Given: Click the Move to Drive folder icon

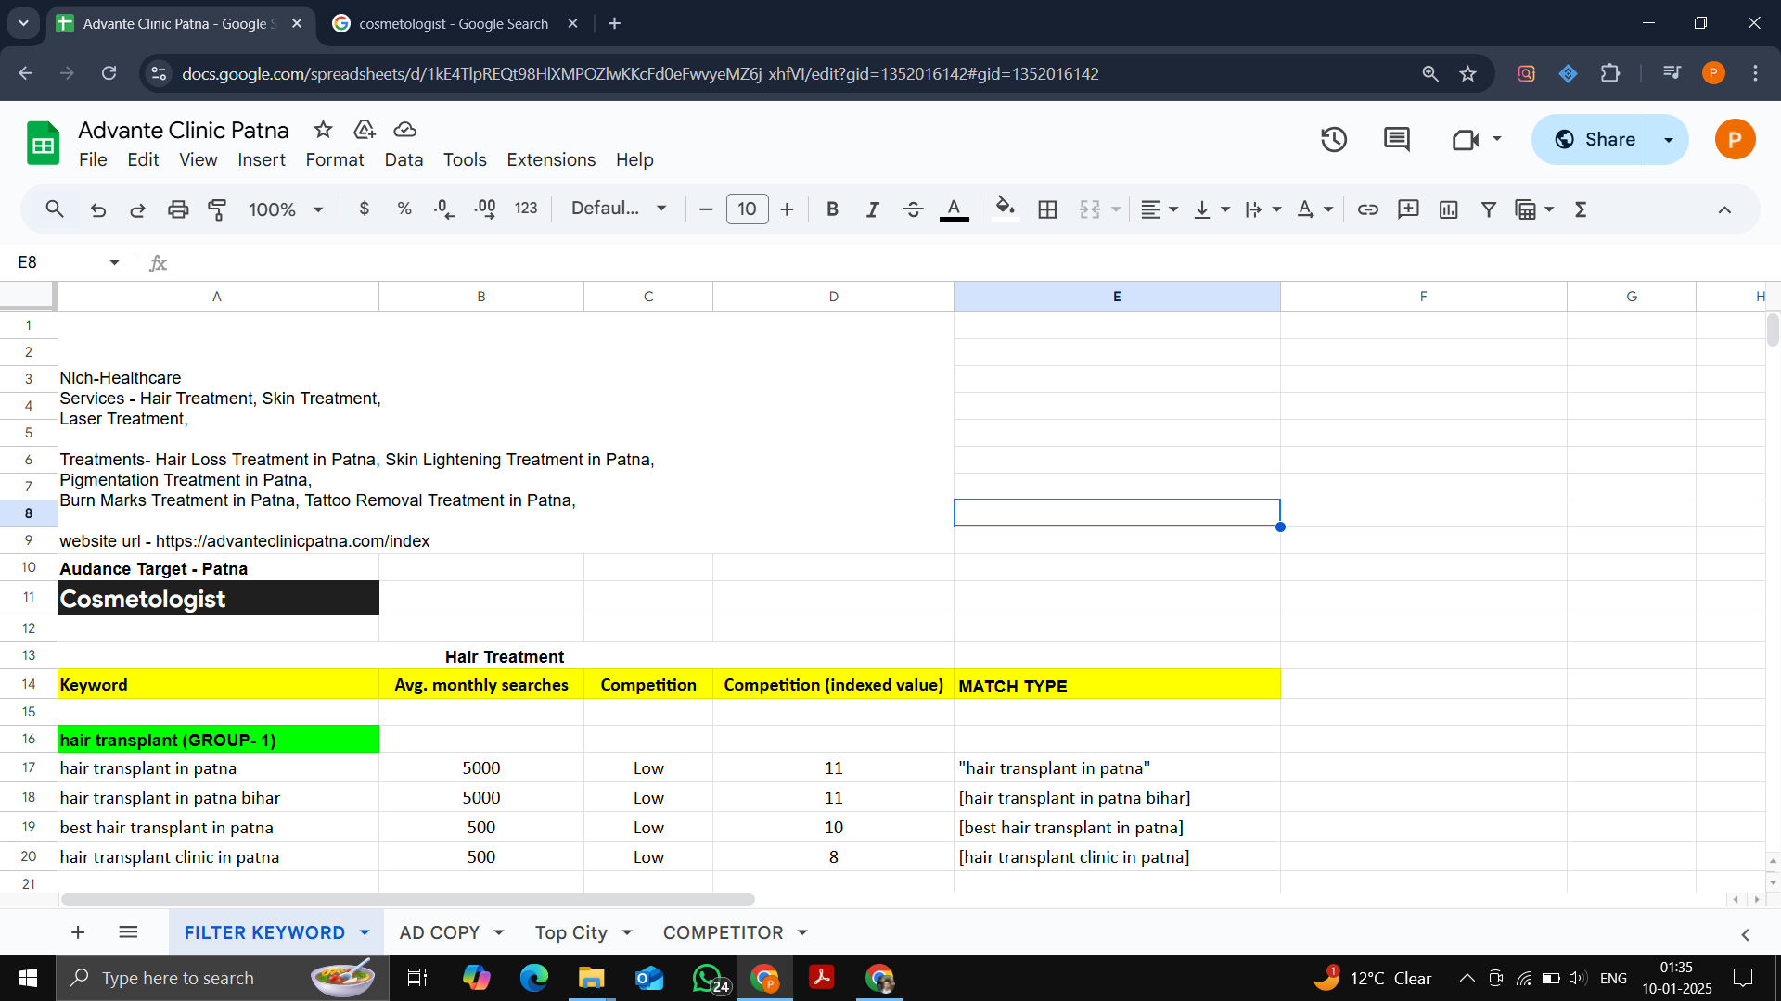Looking at the screenshot, I should coord(364,130).
